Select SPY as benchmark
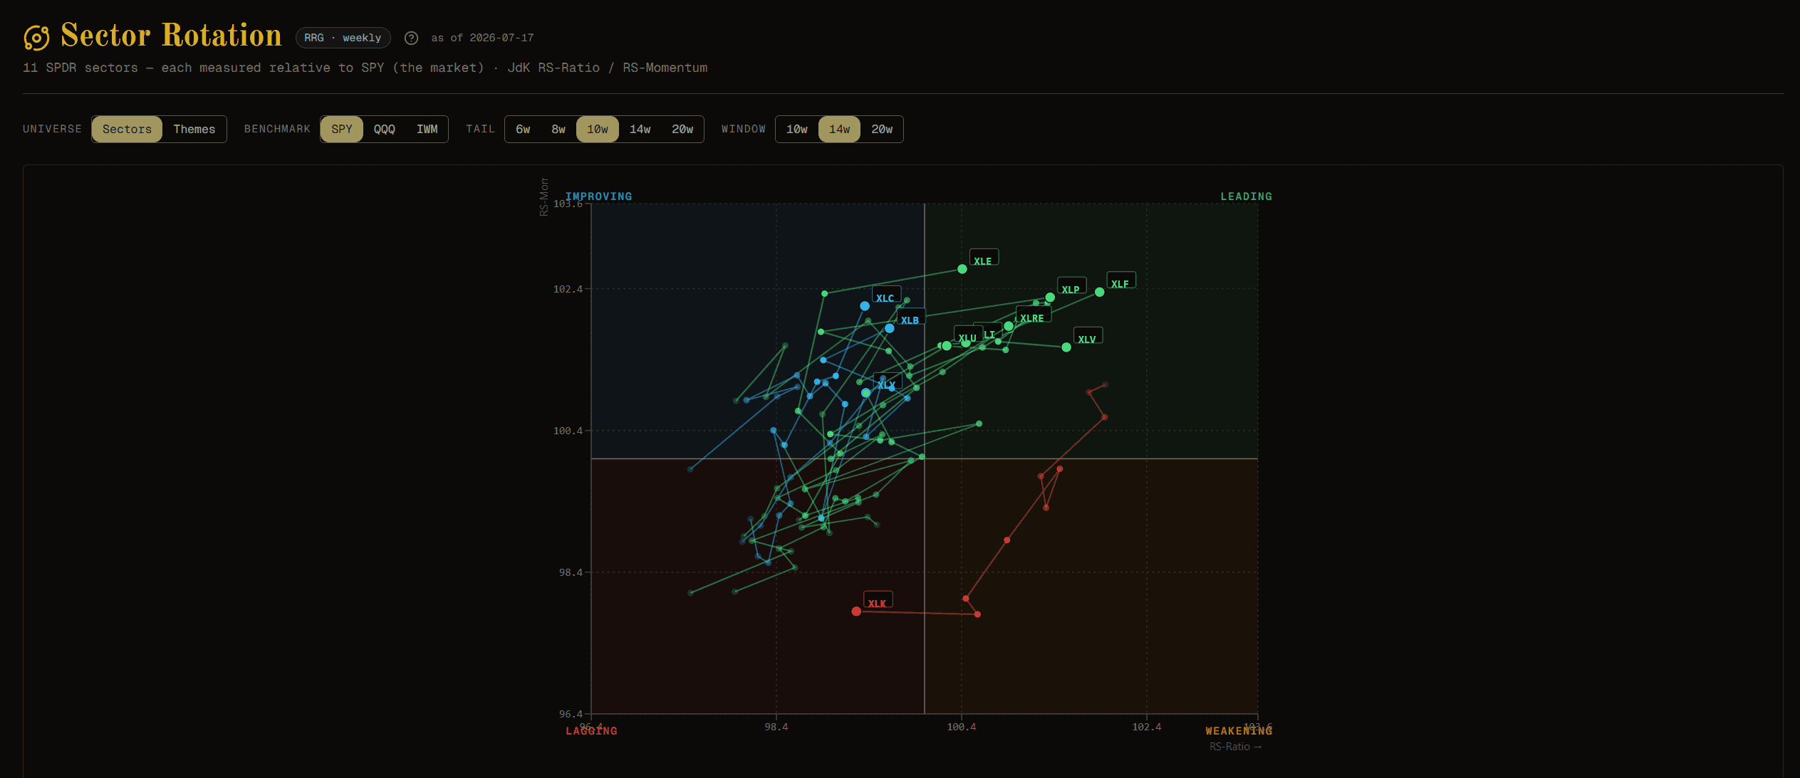The image size is (1800, 778). (x=342, y=129)
